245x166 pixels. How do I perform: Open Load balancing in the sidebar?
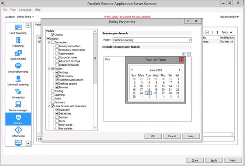[18, 29]
